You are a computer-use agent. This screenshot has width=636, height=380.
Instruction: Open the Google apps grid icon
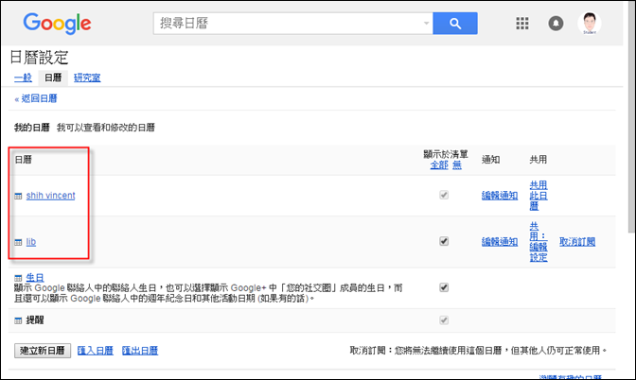[522, 24]
